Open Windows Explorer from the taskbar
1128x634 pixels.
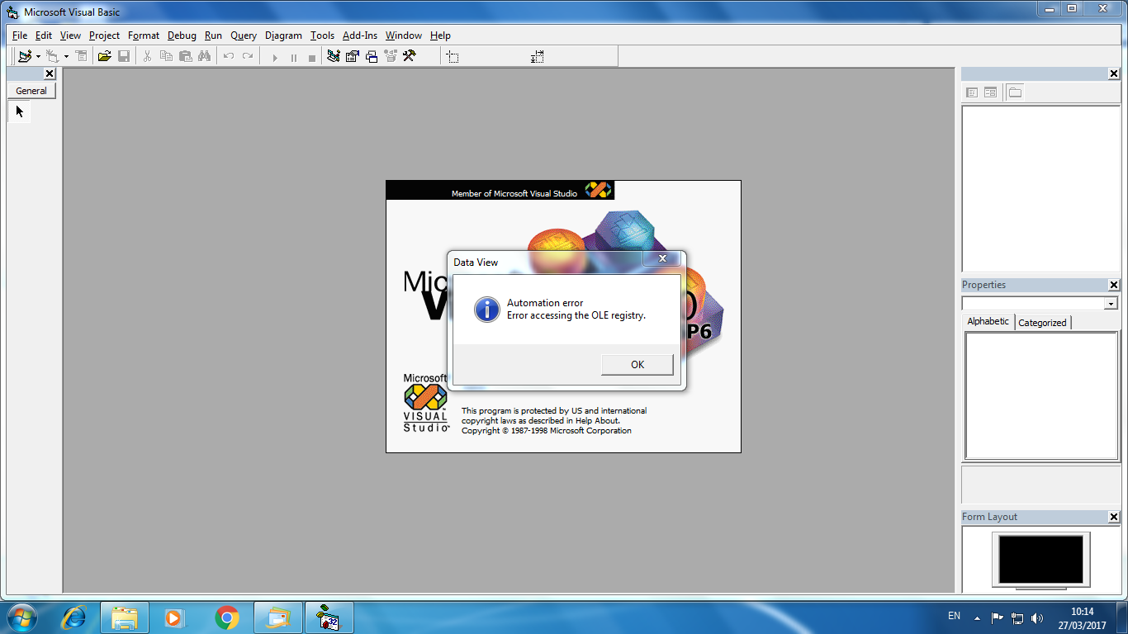click(125, 617)
